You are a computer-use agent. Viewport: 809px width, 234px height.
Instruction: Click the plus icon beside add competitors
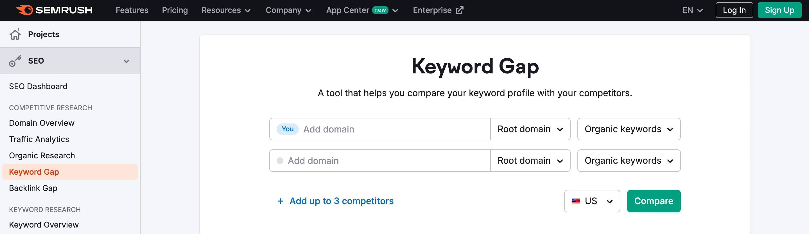point(281,201)
